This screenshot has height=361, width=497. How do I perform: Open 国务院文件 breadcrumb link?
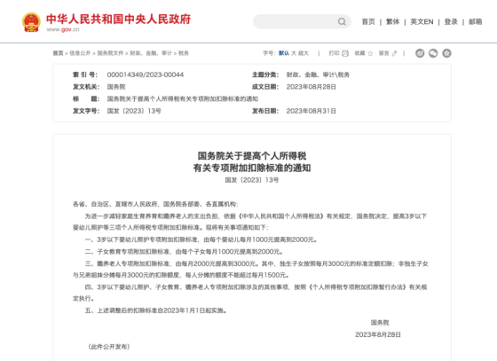tap(110, 53)
